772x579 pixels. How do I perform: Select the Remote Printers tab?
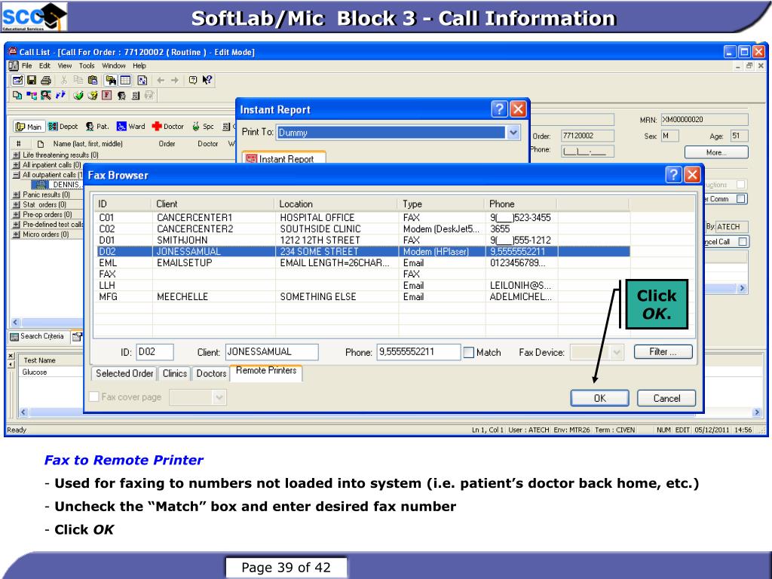pos(266,371)
